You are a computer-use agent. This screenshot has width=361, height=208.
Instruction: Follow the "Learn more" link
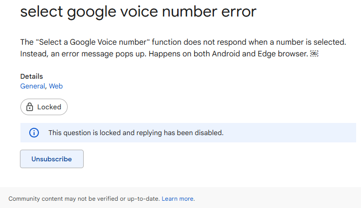tap(178, 199)
